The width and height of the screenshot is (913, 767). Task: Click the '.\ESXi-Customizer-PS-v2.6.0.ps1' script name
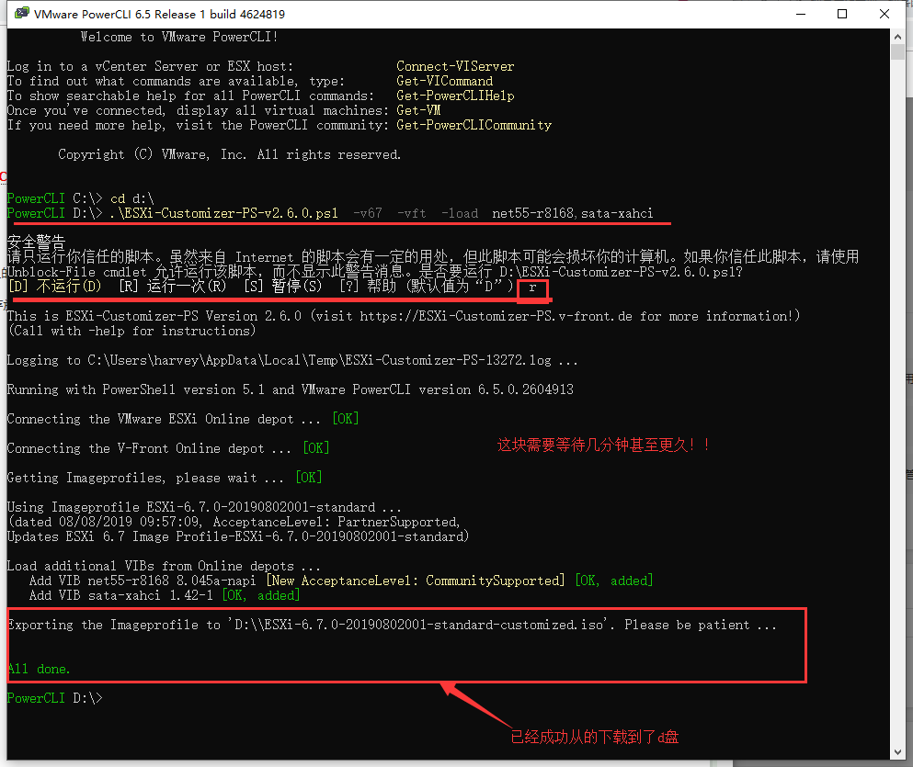point(223,213)
